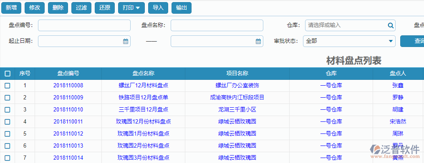The image size is (424, 163).
Task: Click 一号仓库 in row 1
Action: click(x=331, y=86)
